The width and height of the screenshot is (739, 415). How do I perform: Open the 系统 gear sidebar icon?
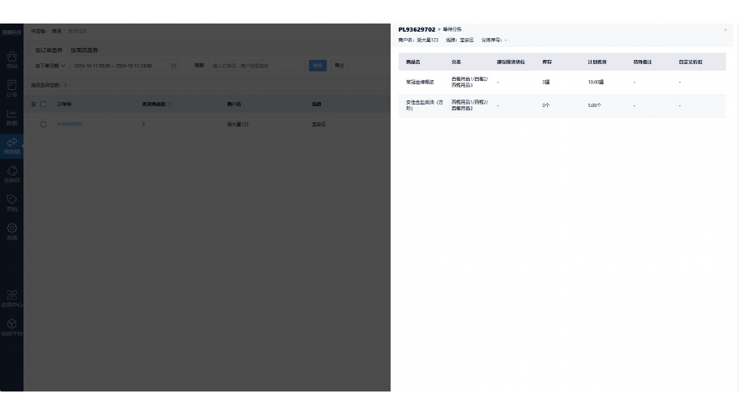tap(12, 232)
